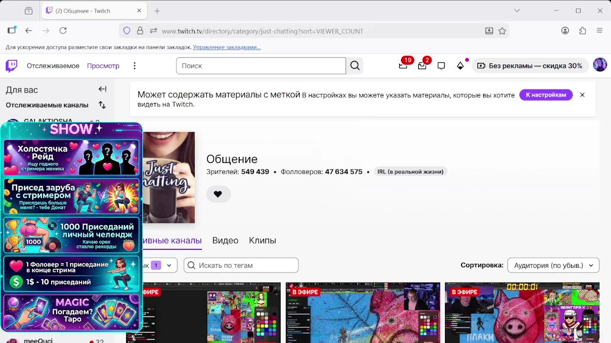Viewport: 611px width, 343px height.
Task: Open the browser hamburger application menu
Action: click(x=600, y=30)
